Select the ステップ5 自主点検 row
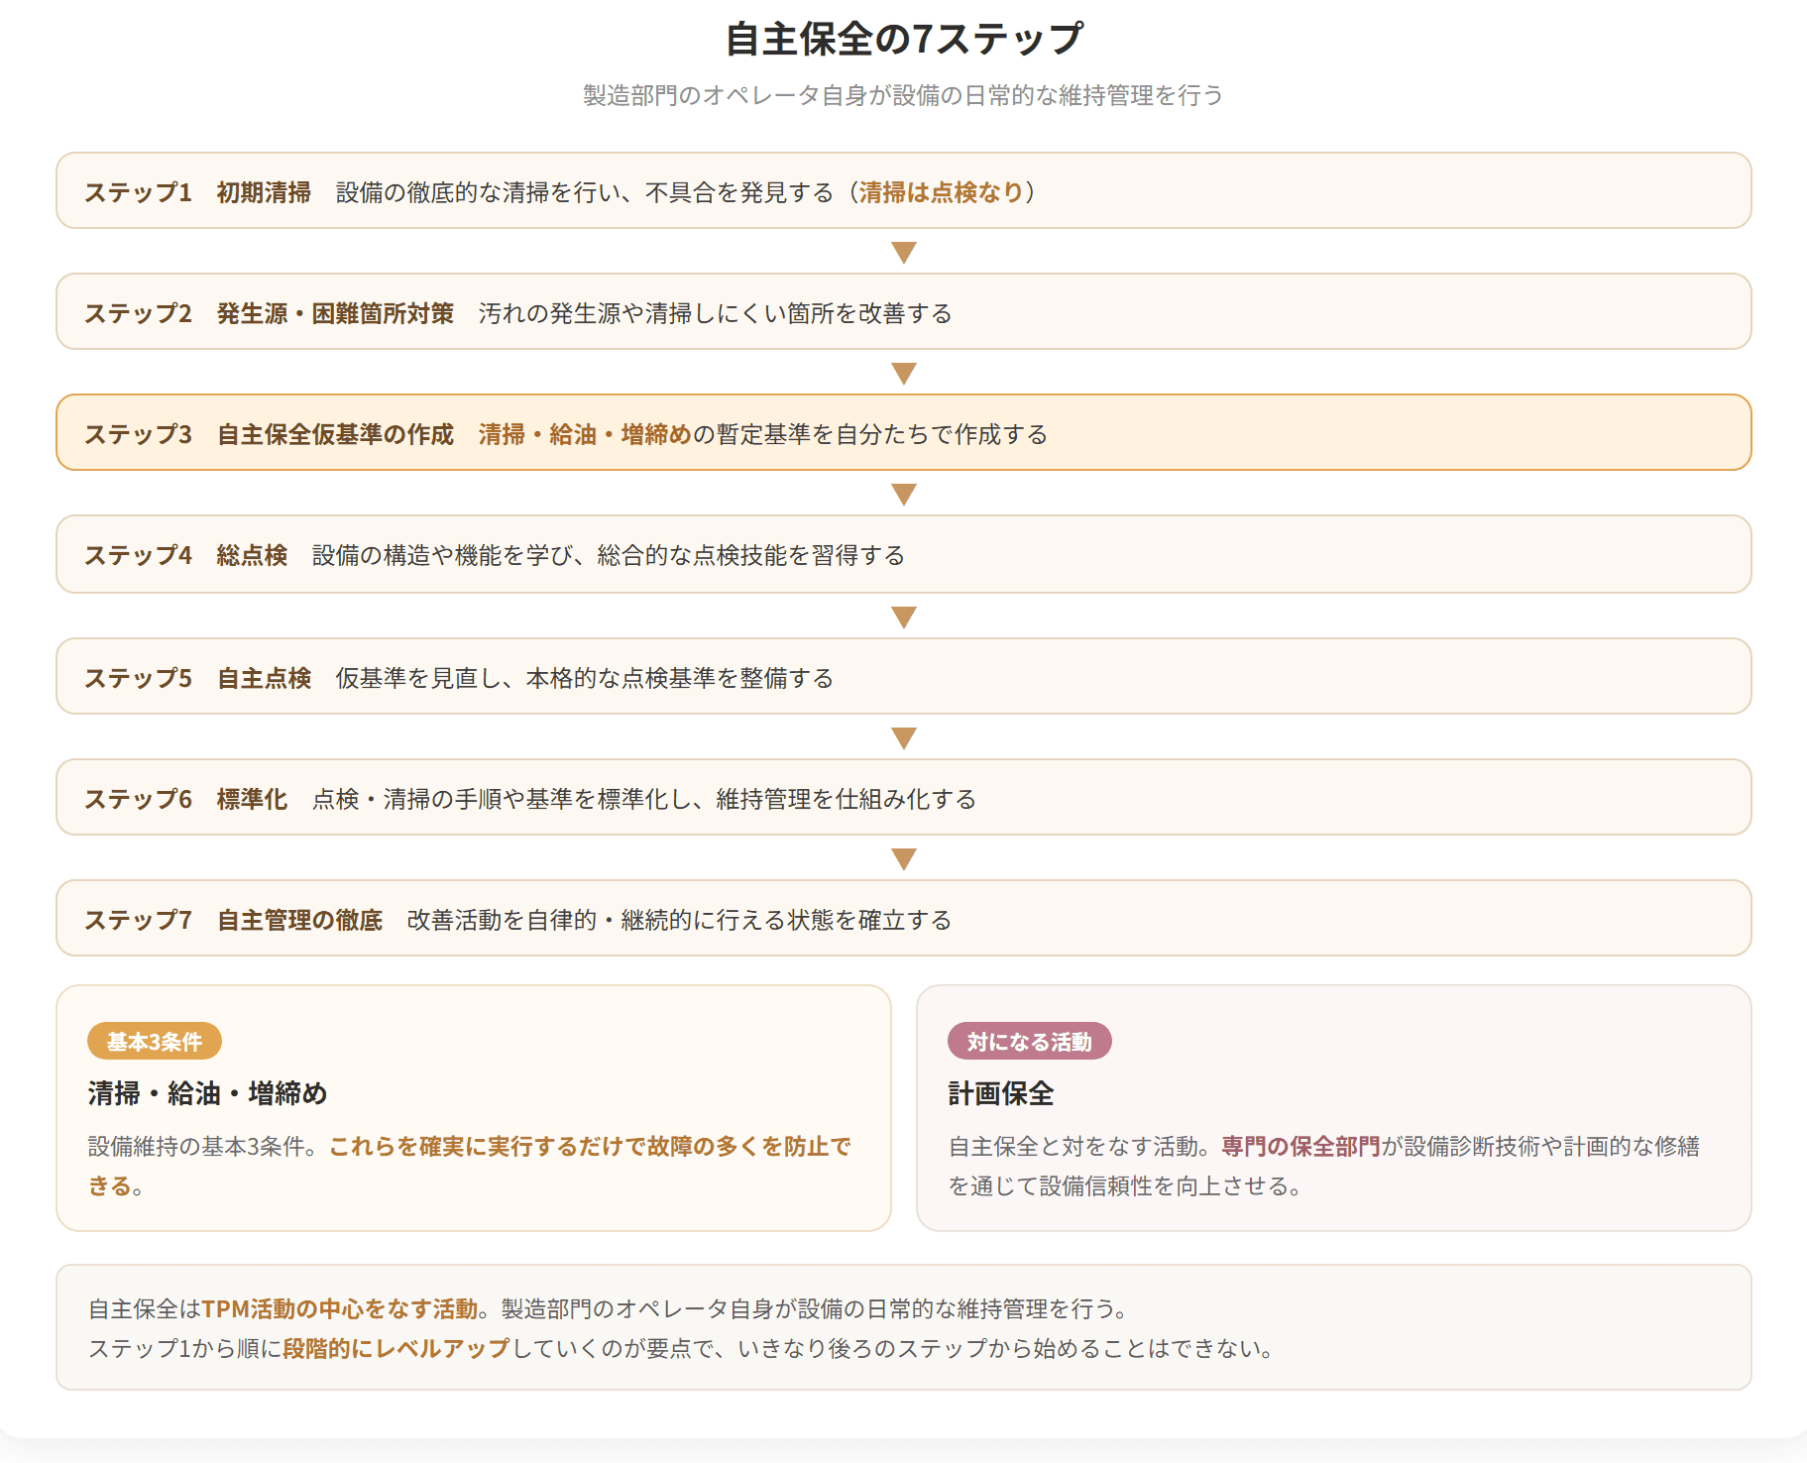The width and height of the screenshot is (1807, 1463). (x=904, y=676)
